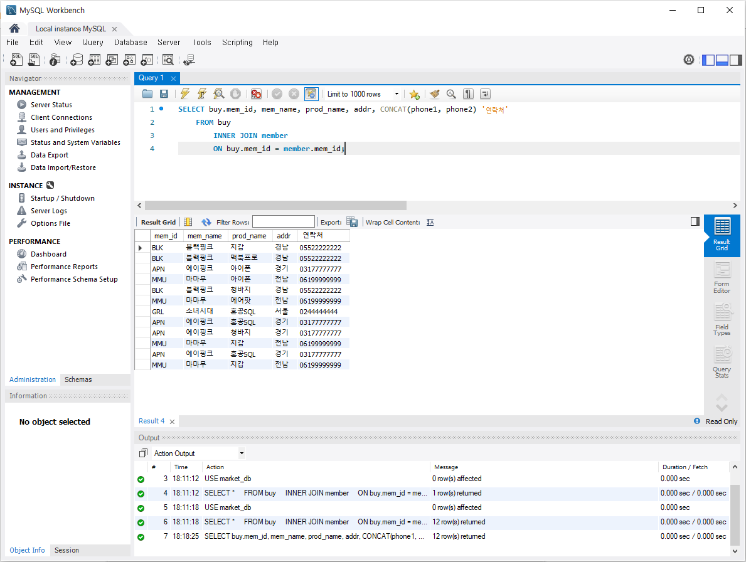Image resolution: width=746 pixels, height=562 pixels.
Task: Save script floppy disk icon
Action: pyautogui.click(x=164, y=94)
